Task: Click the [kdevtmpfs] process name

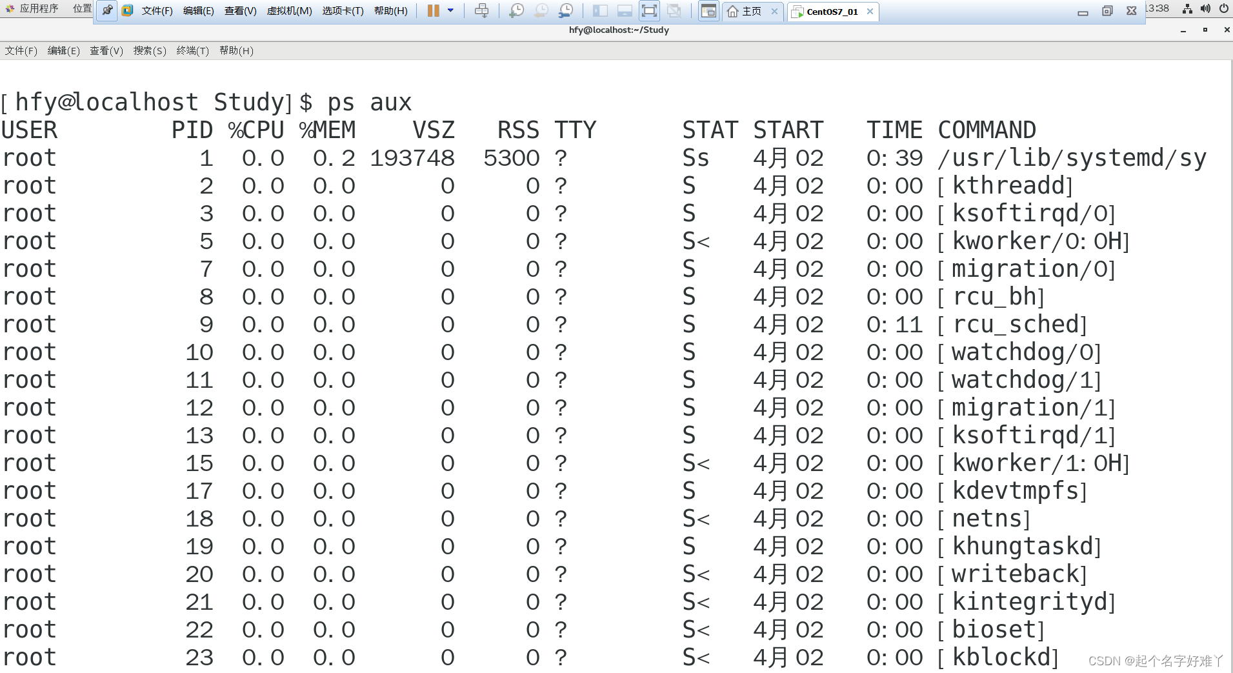Action: [x=1012, y=491]
